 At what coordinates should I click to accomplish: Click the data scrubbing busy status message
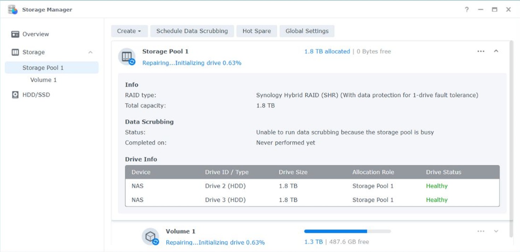pyautogui.click(x=345, y=132)
